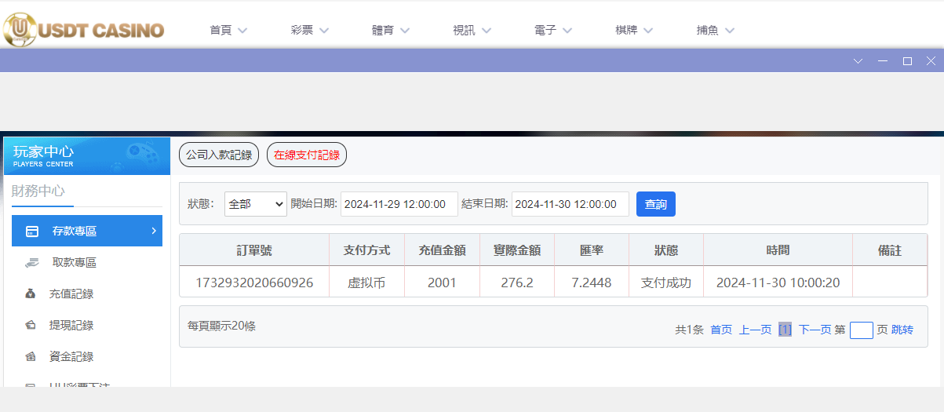Click the 充值記錄 money bag icon
The height and width of the screenshot is (412, 944).
[x=31, y=294]
